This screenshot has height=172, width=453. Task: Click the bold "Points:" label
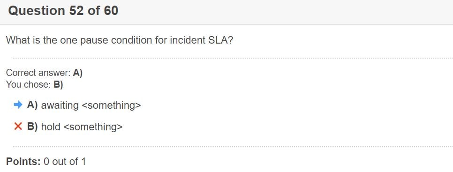click(x=23, y=161)
